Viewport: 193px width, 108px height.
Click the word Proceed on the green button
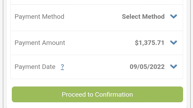[74, 94]
